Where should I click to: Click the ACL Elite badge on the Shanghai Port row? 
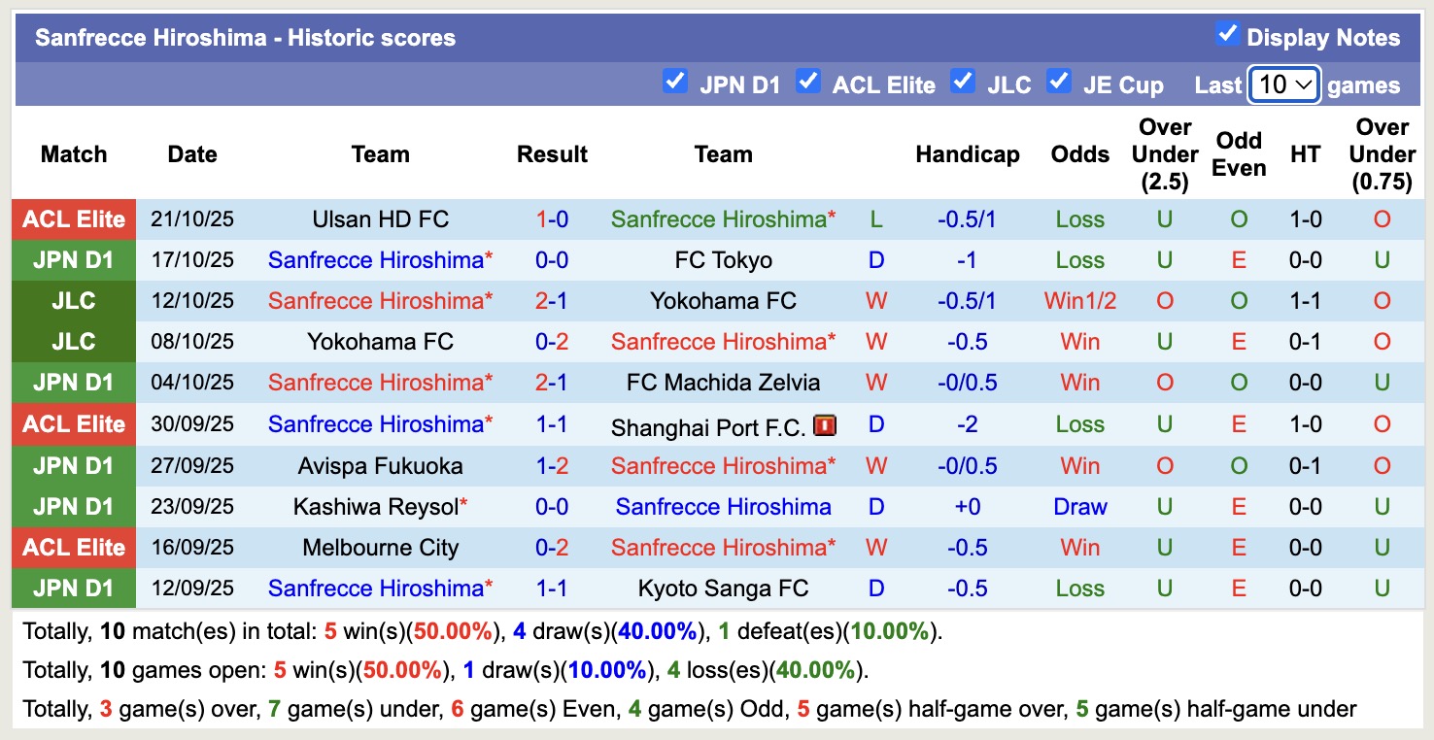pyautogui.click(x=73, y=423)
